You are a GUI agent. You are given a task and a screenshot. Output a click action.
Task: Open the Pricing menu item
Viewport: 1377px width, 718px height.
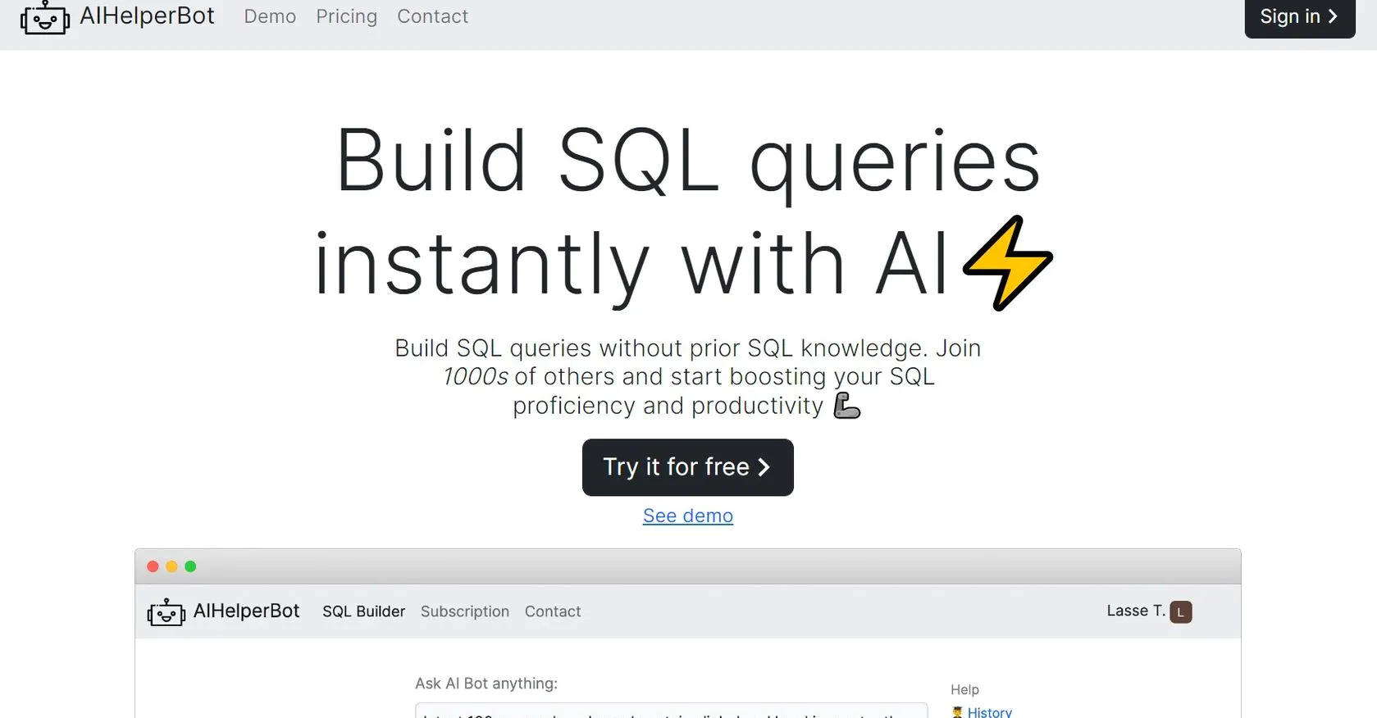346,16
